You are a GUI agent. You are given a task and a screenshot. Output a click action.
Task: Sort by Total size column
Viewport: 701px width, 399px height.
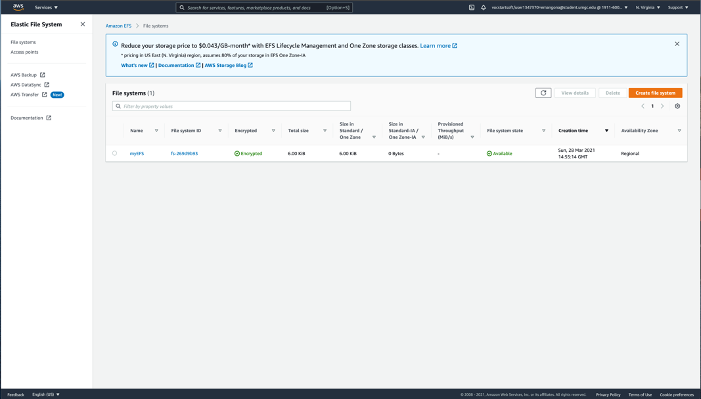[325, 131]
